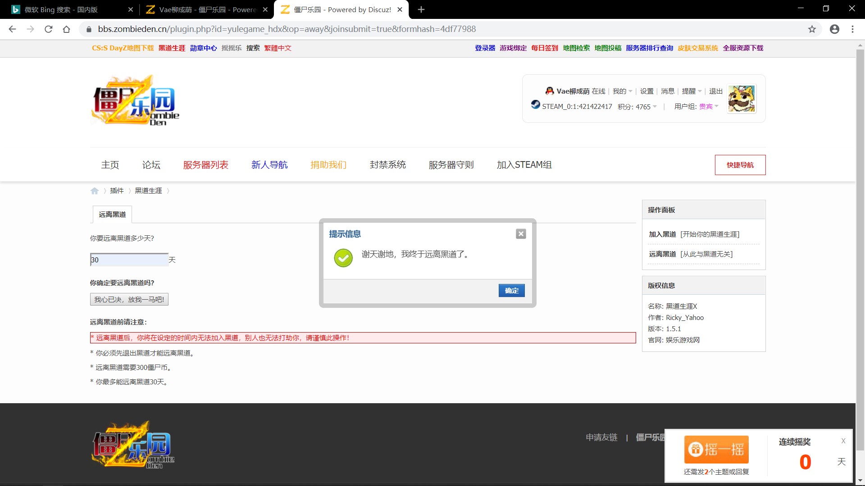Click the 快捷导航 button
This screenshot has height=486, width=865.
click(740, 165)
